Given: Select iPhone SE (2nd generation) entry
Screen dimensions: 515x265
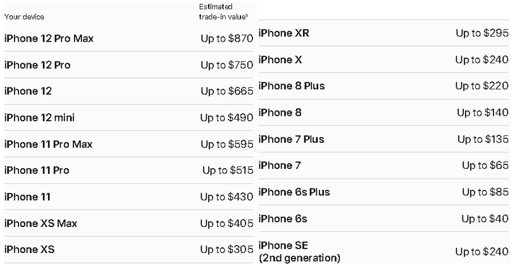Looking at the screenshot, I should pos(299,251).
